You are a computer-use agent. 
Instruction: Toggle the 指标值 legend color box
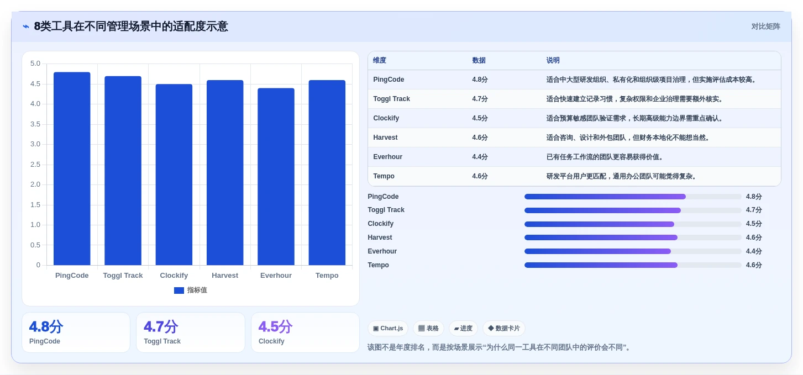(179, 291)
